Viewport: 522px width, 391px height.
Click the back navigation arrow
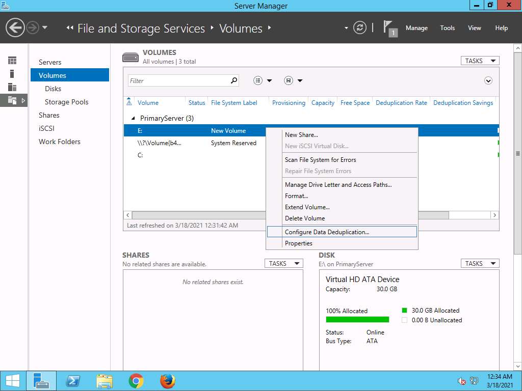[15, 27]
